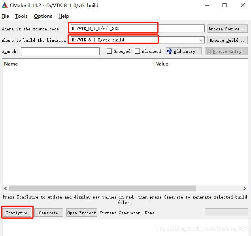Click Browse Source button

point(227,29)
